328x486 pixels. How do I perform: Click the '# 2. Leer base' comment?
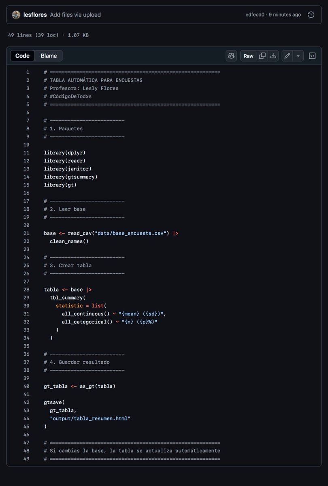click(65, 209)
